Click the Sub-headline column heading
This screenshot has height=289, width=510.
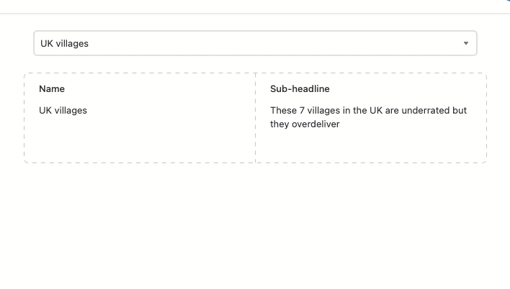click(x=300, y=88)
